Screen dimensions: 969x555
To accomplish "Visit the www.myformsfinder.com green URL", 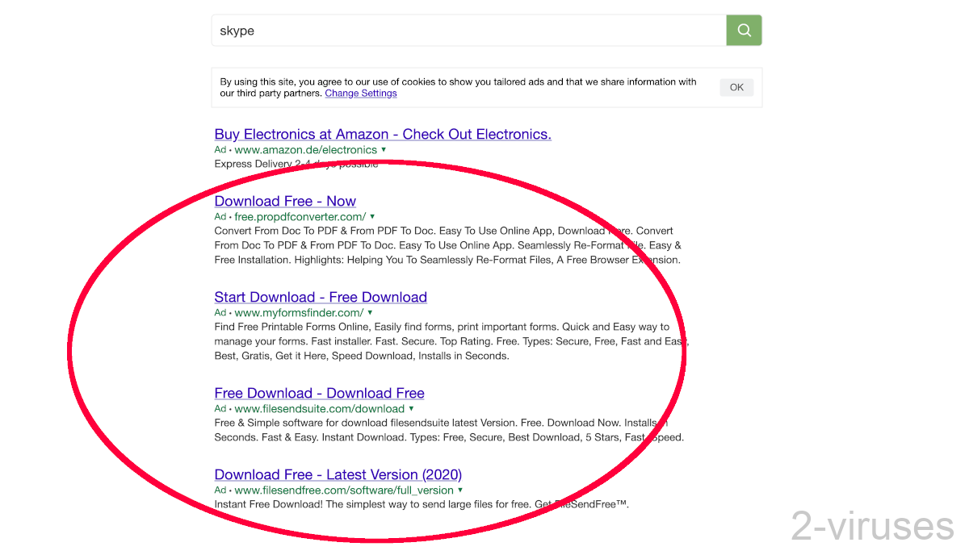I will [298, 312].
